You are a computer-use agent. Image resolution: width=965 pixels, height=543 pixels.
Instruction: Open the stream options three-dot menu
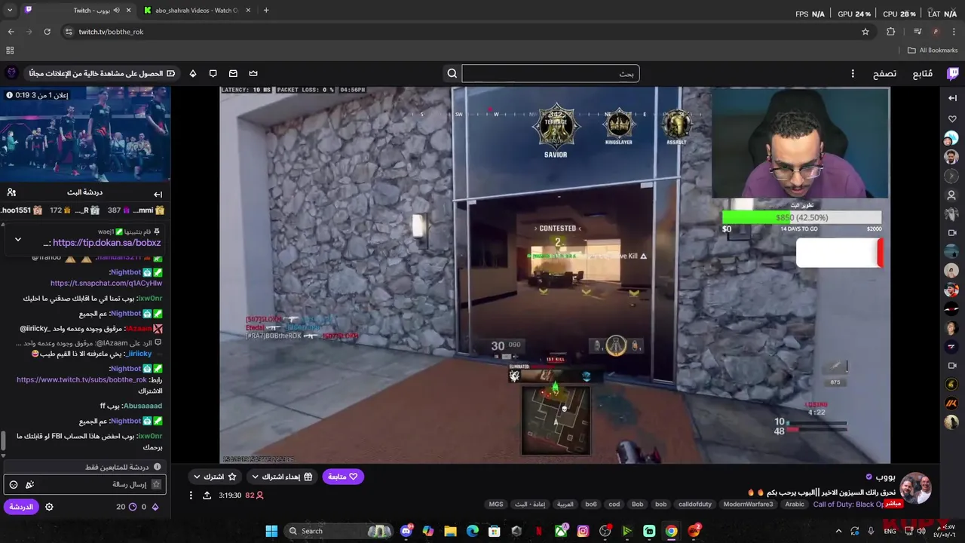[191, 495]
